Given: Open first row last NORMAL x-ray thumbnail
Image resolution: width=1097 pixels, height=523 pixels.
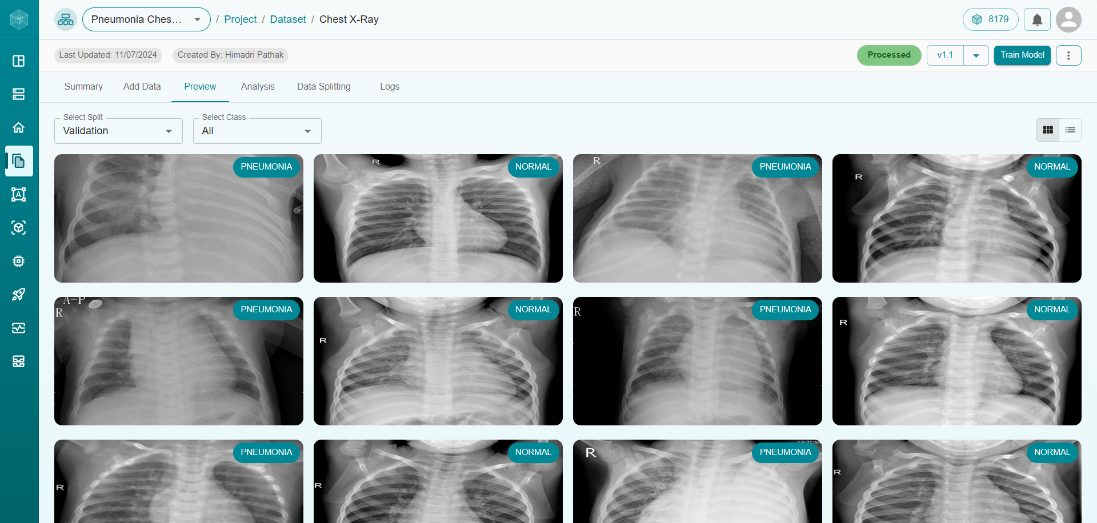Looking at the screenshot, I should point(957,218).
